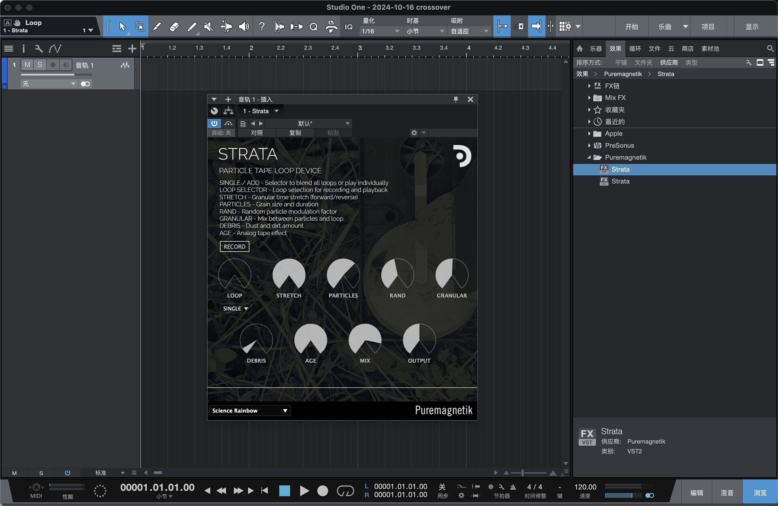Toggle the snap button in toolbar

(502, 27)
